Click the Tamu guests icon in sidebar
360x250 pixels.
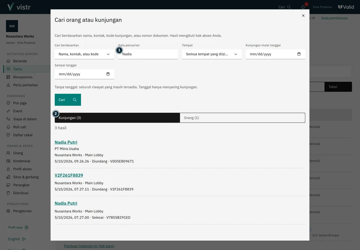point(8,69)
